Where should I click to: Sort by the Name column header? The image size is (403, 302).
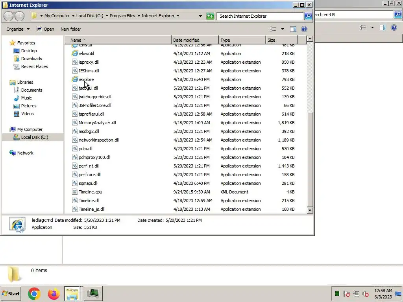coord(118,40)
